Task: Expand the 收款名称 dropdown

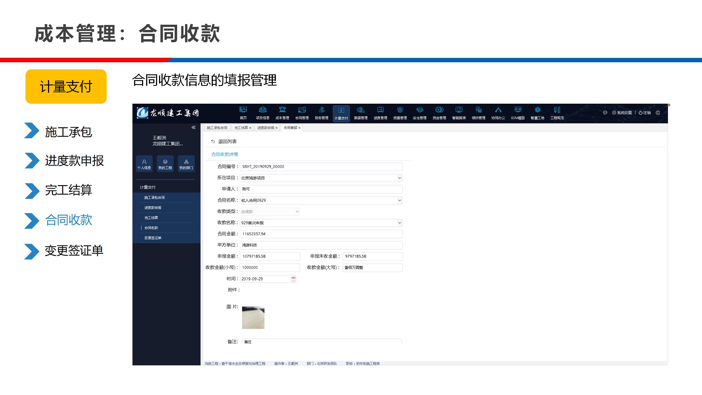Action: (x=399, y=223)
